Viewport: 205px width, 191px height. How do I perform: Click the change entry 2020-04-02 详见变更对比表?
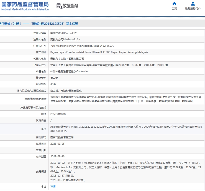(68, 180)
